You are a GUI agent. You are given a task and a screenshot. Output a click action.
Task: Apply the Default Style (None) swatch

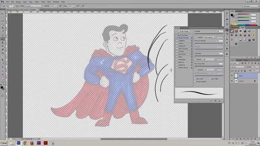tap(232, 31)
